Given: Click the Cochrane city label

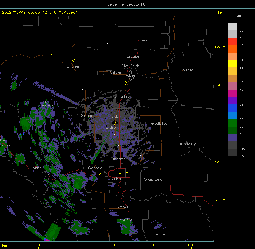Looking at the screenshot, I should pyautogui.click(x=95, y=168).
